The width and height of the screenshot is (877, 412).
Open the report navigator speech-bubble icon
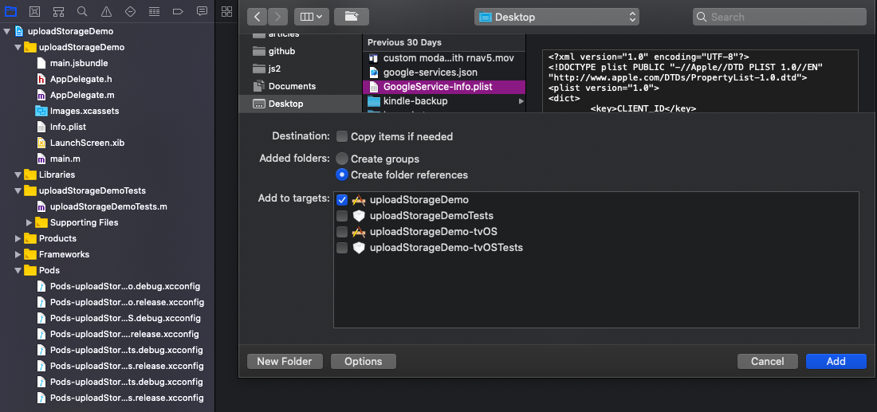click(x=202, y=12)
